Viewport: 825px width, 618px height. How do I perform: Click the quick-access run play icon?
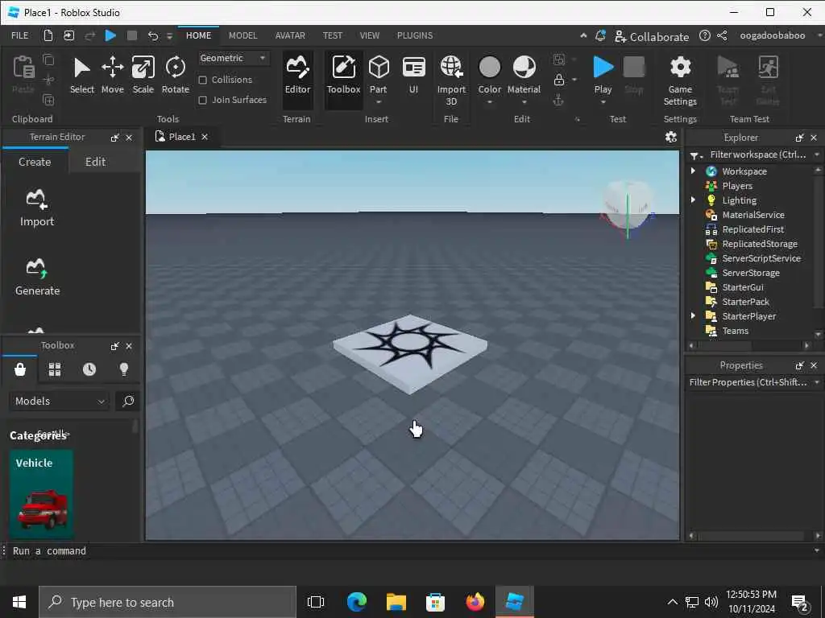(x=110, y=35)
